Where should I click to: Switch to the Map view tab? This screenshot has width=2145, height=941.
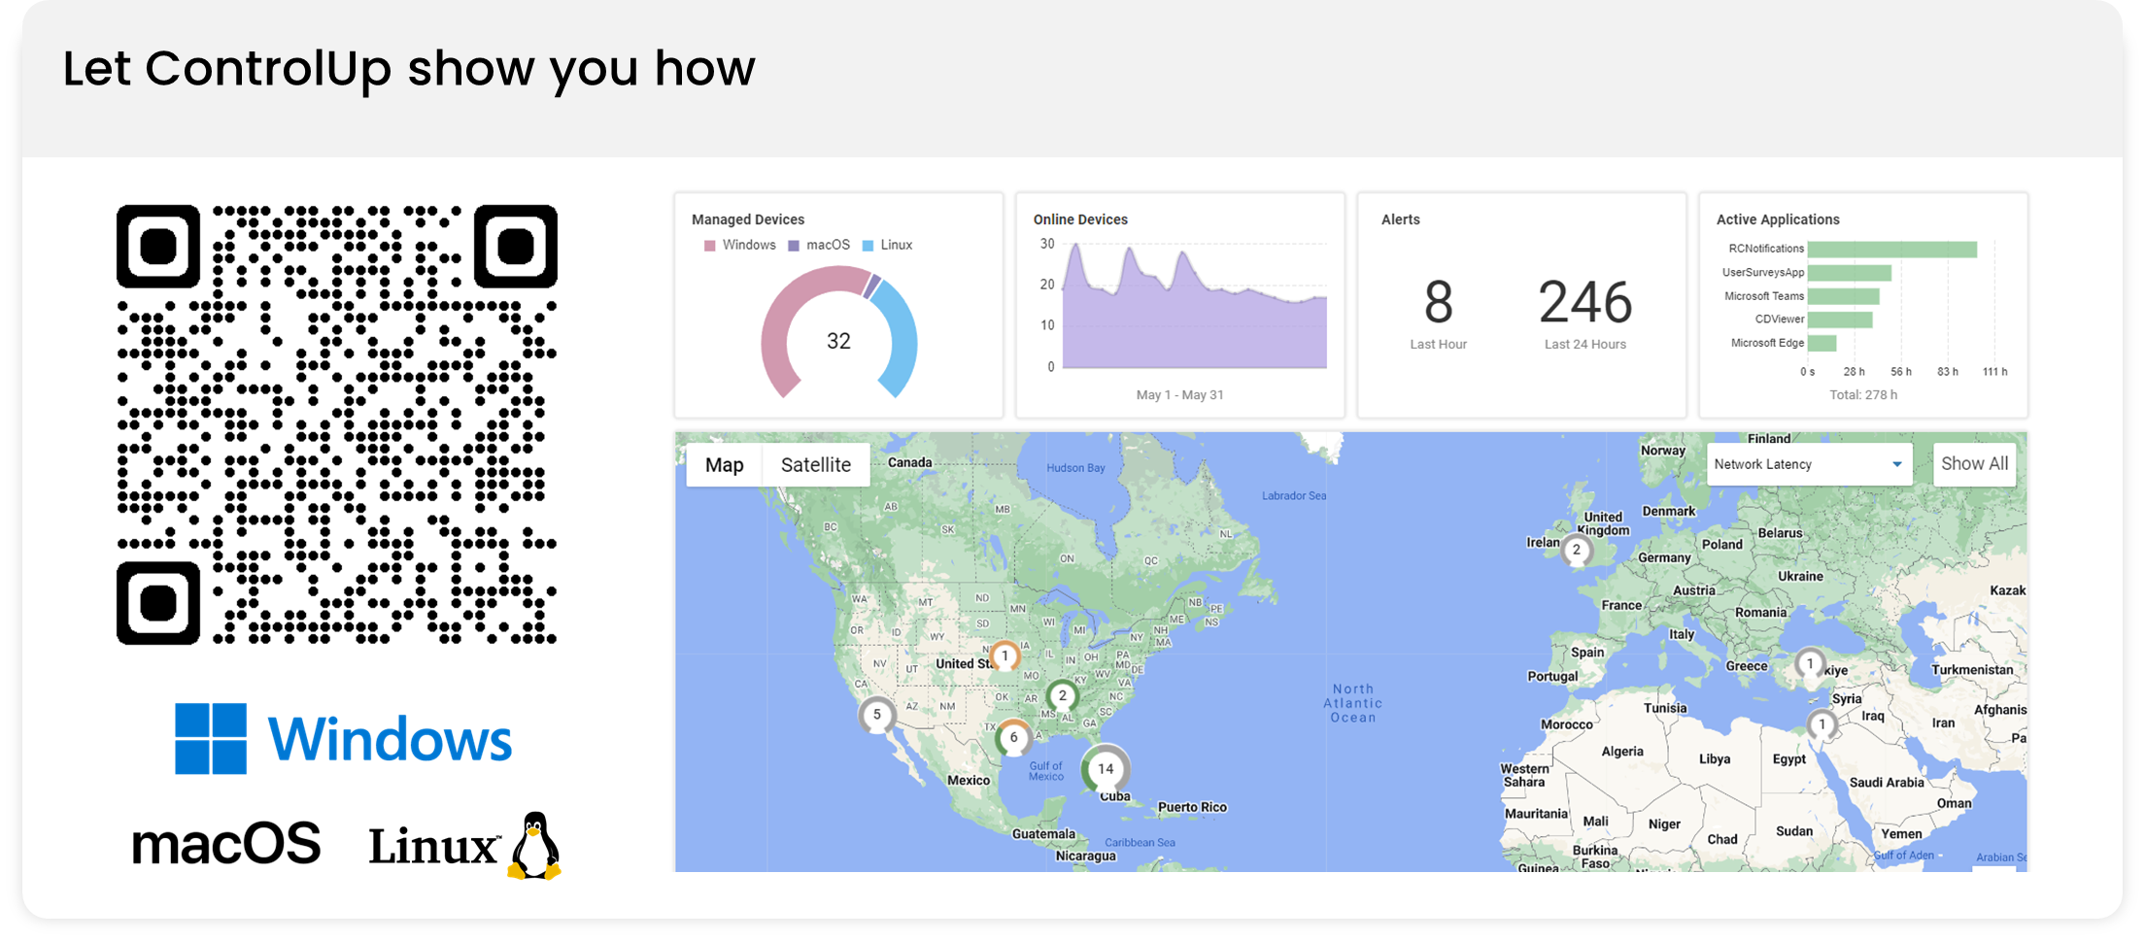point(724,464)
